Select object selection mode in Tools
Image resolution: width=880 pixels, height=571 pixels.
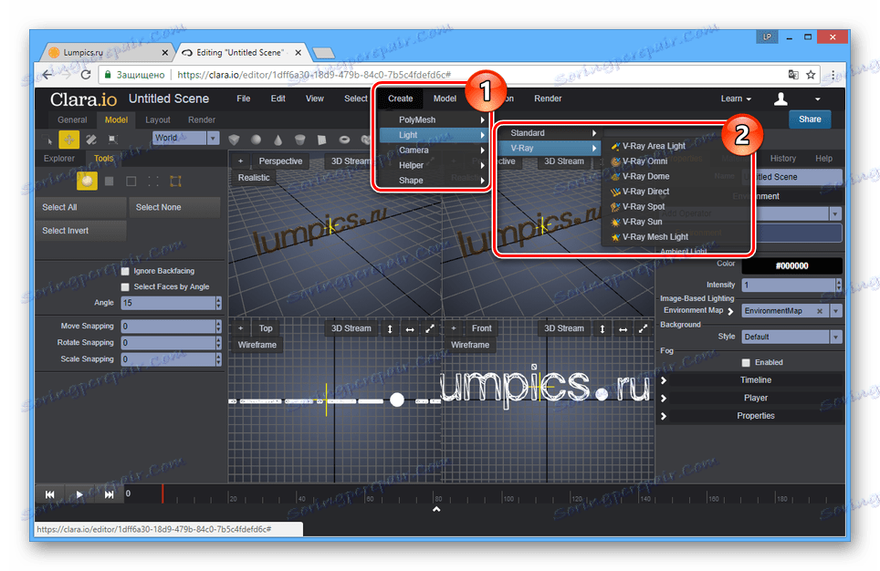tap(87, 181)
